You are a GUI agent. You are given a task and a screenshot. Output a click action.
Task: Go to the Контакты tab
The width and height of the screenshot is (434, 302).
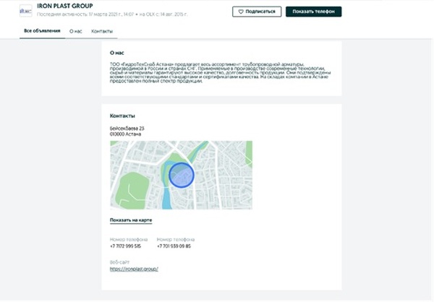(x=102, y=31)
